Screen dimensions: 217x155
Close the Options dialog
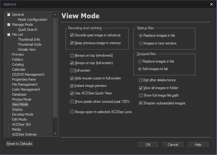[x=212, y=4]
